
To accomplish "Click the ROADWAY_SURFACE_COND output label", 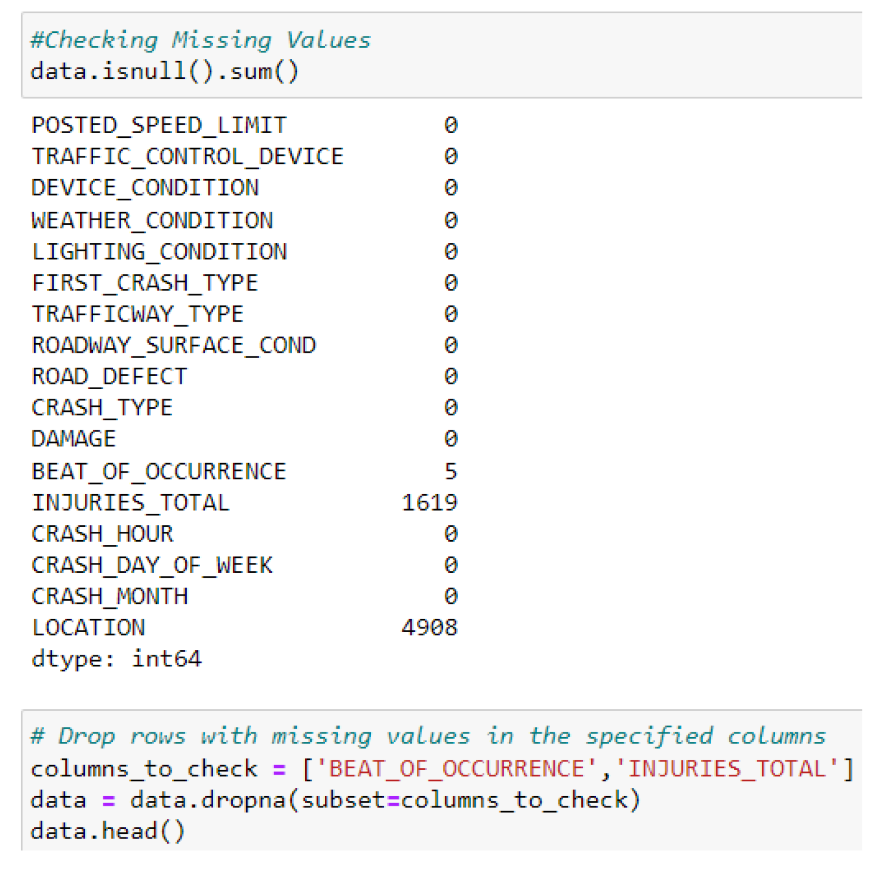I will 174,345.
